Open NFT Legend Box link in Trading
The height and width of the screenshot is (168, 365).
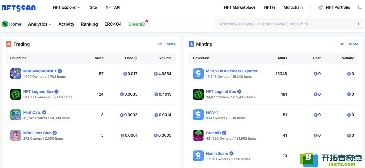38,92
